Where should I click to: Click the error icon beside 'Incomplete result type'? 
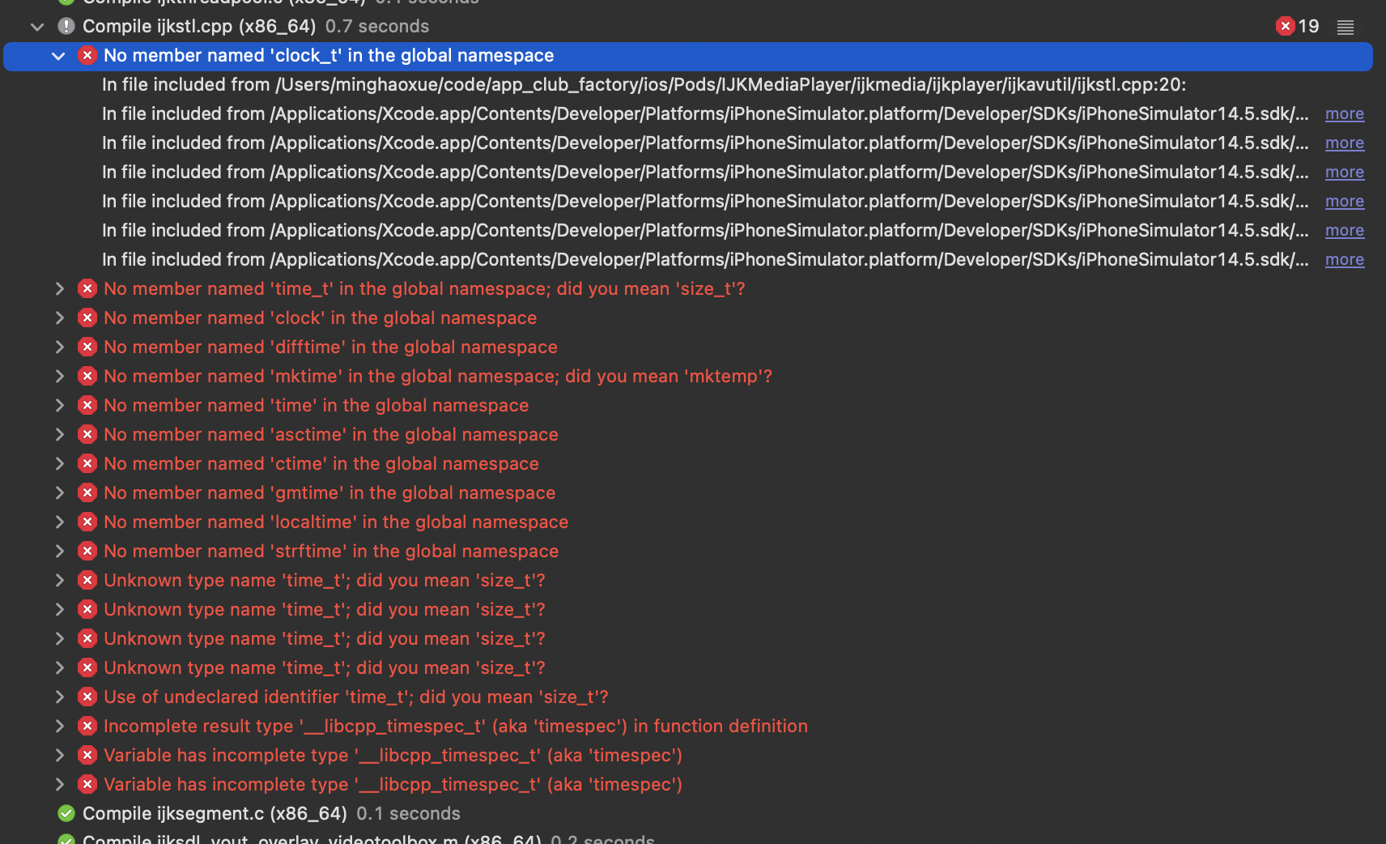pyautogui.click(x=87, y=727)
